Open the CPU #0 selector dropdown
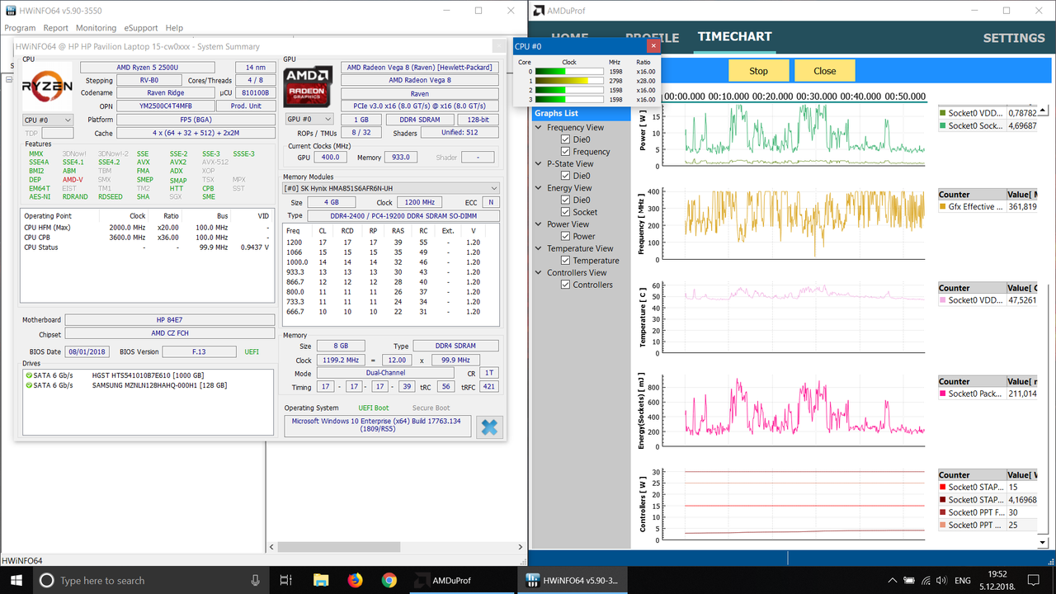 pos(47,120)
